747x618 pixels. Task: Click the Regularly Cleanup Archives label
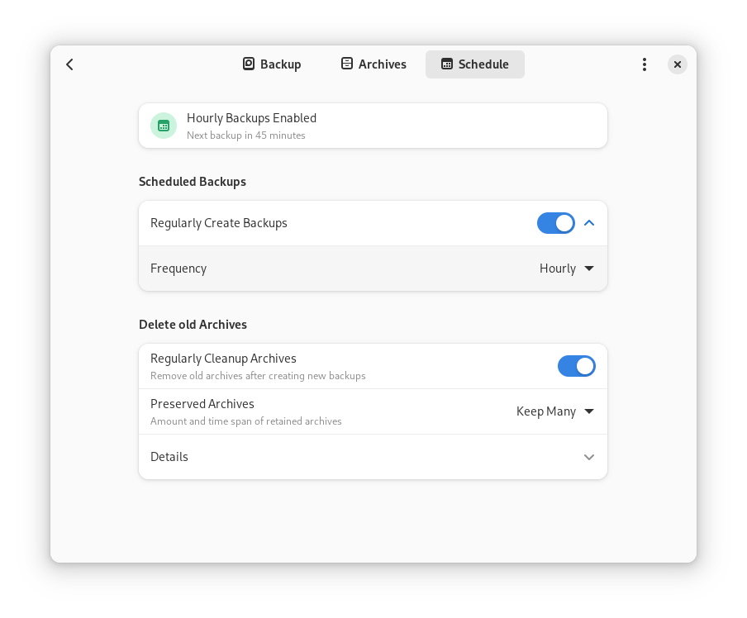click(223, 359)
